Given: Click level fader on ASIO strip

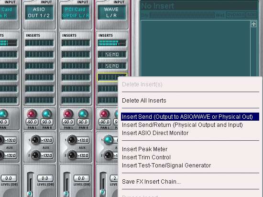Looking at the screenshot, I should (30, 194).
